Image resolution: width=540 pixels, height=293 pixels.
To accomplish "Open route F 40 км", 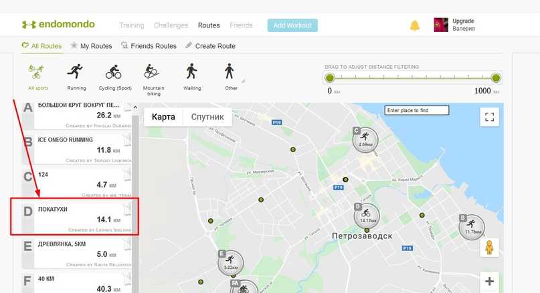I will click(78, 284).
